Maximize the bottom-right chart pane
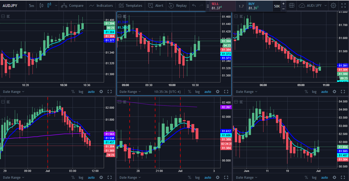The height and width of the screenshot is (181, 349). tap(342, 177)
